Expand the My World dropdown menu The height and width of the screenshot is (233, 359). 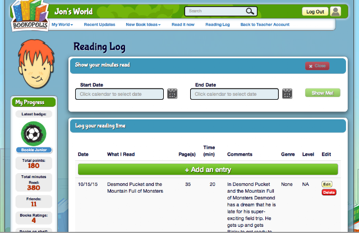[62, 25]
